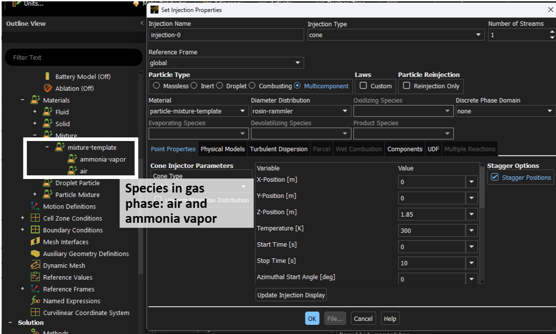Click the Fluid material icon
The width and height of the screenshot is (556, 334).
point(48,112)
